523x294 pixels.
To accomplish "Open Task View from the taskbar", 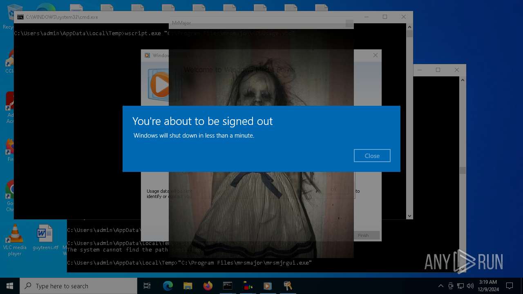I will pyautogui.click(x=147, y=286).
